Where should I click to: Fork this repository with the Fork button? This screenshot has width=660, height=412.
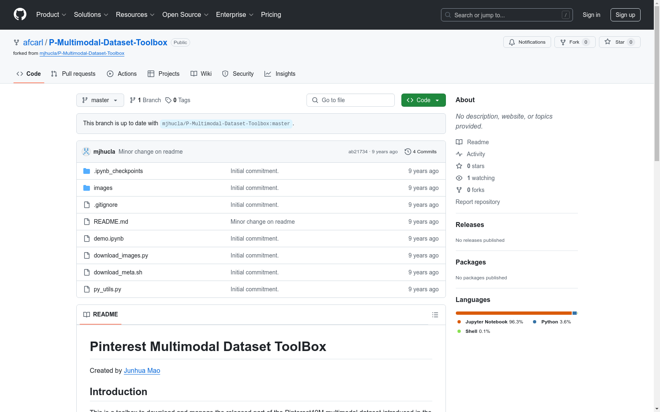click(575, 42)
